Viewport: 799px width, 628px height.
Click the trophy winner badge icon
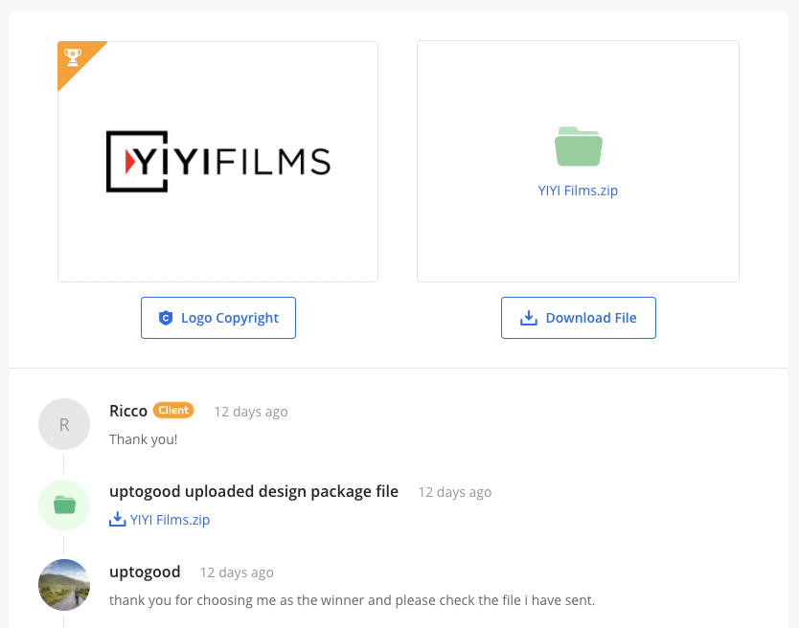pos(73,57)
